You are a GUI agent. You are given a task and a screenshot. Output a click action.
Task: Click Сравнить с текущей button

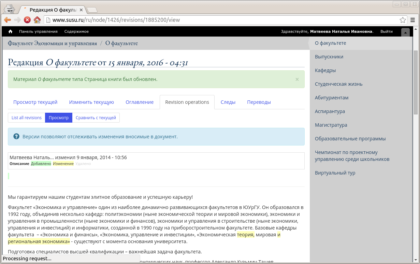96,117
